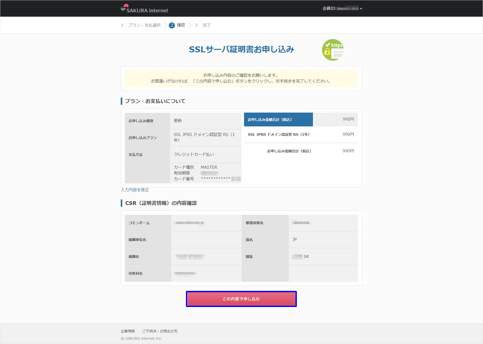Click the コモンネーム label
This screenshot has width=483, height=344.
[x=139, y=223]
